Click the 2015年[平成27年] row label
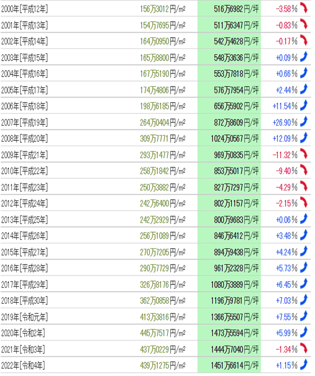The image size is (315, 376). coord(24,252)
